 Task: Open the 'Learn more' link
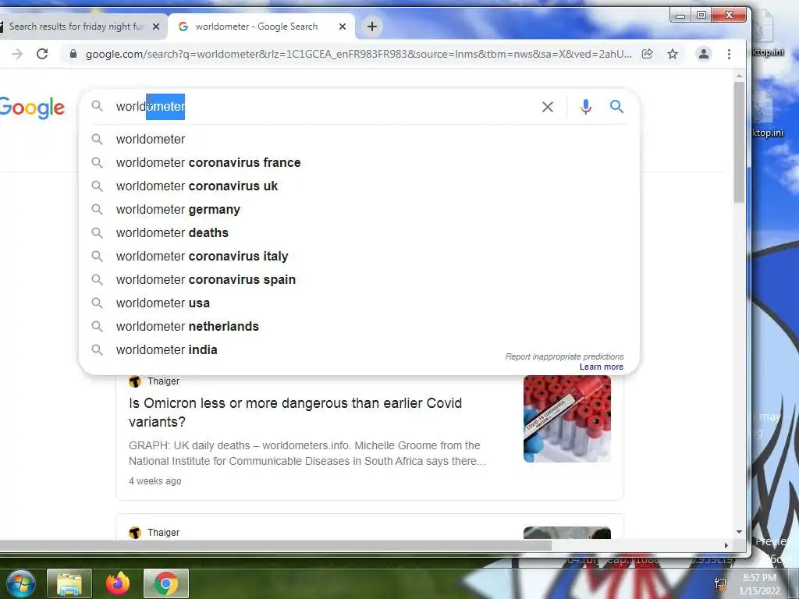[602, 367]
